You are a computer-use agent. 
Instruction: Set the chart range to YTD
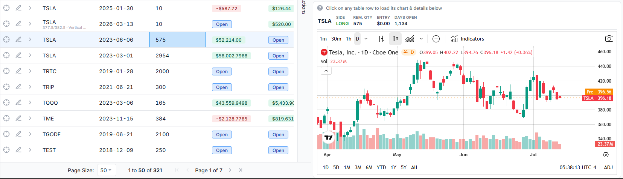(x=381, y=167)
